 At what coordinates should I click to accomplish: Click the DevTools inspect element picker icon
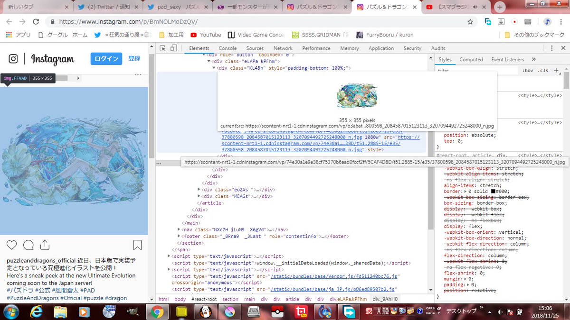162,48
